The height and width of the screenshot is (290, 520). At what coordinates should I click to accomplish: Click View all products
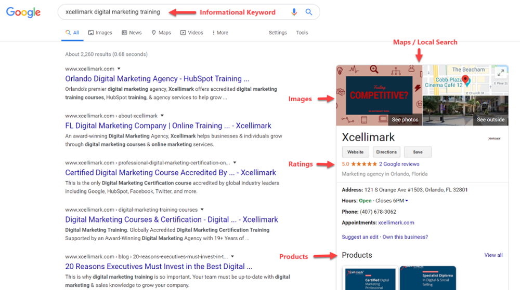coord(493,255)
